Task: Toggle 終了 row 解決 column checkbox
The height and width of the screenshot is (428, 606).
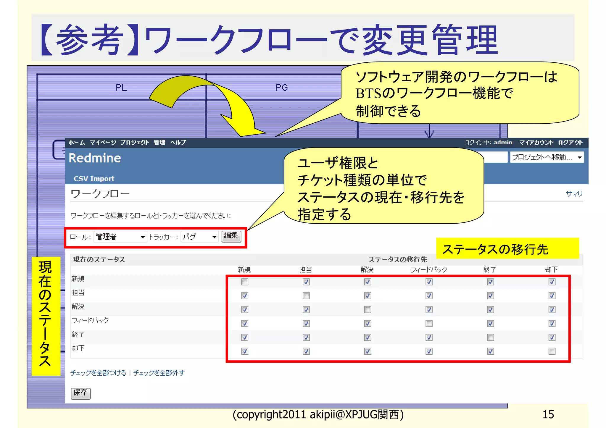Action: tap(368, 337)
